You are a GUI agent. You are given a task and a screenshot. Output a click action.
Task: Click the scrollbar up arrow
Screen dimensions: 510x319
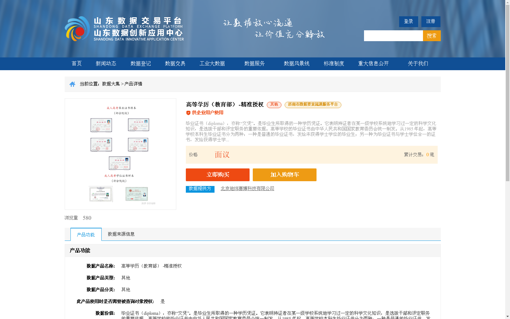pyautogui.click(x=507, y=2)
